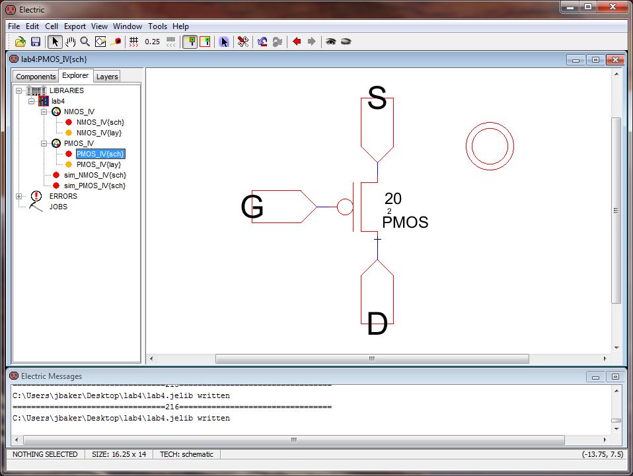Open Preferences with the wrench icon

242,42
